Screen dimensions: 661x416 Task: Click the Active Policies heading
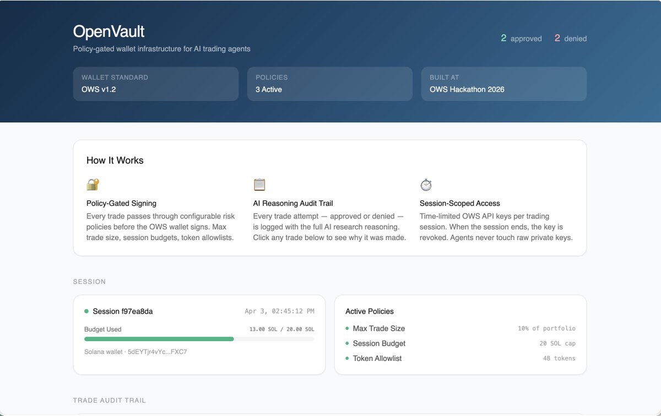tap(370, 311)
